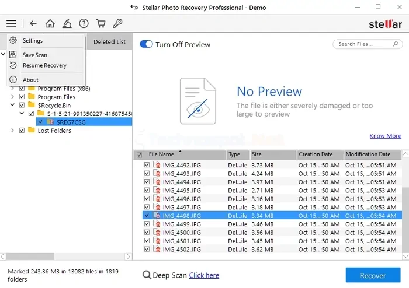Click the file list scroll-down arrow
The height and width of the screenshot is (288, 409).
click(x=405, y=257)
